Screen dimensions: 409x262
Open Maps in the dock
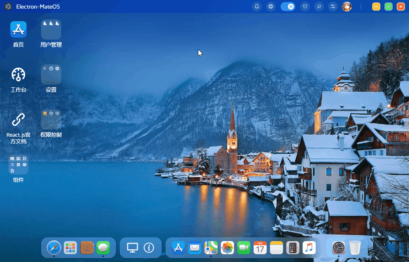(211, 248)
